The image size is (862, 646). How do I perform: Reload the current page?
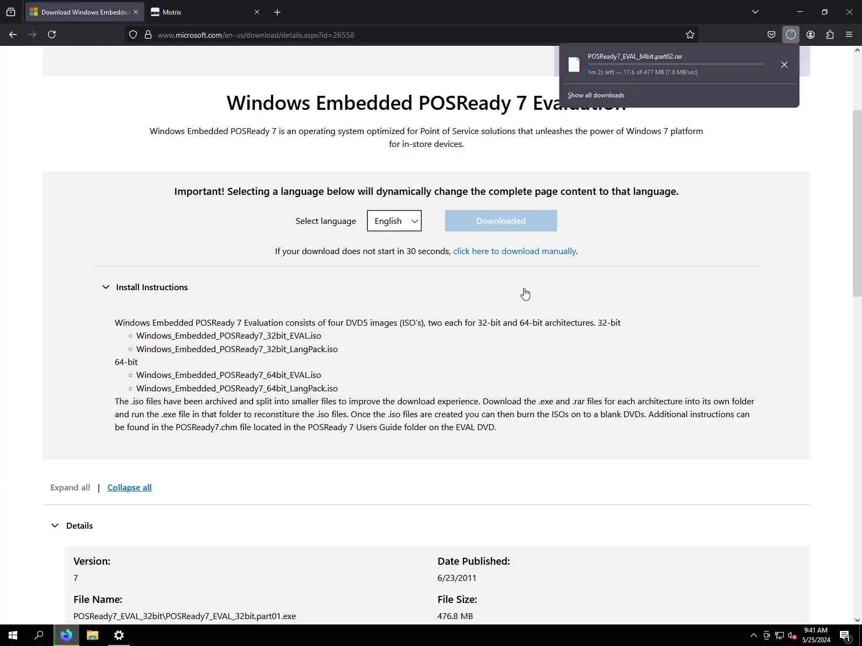click(x=52, y=34)
